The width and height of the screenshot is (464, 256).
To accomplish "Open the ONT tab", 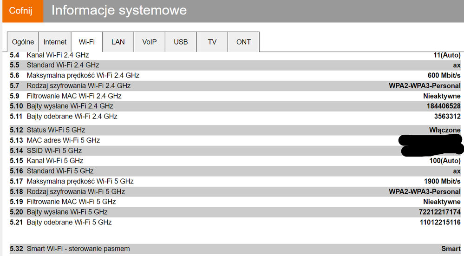I will [x=243, y=42].
